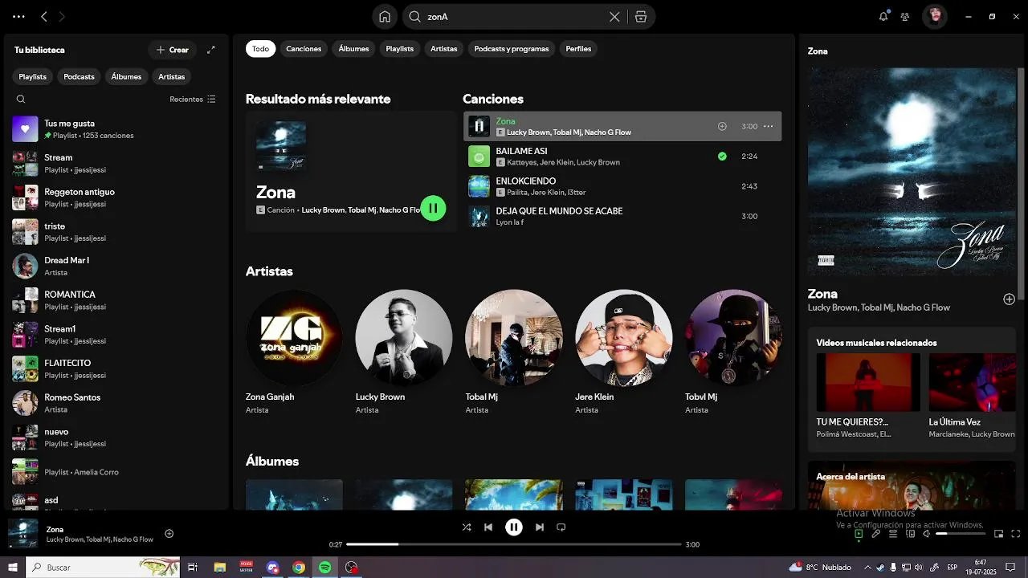The width and height of the screenshot is (1028, 578).
Task: Open Romeo Santos artist in library
Action: pyautogui.click(x=116, y=403)
